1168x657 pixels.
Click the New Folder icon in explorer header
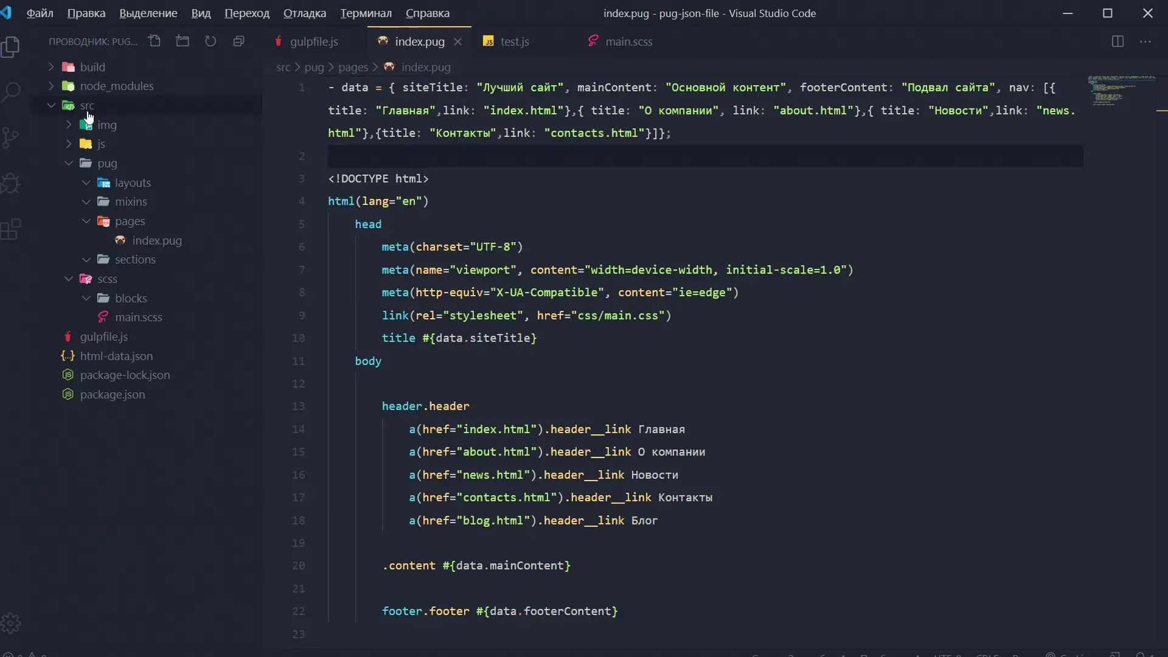182,41
